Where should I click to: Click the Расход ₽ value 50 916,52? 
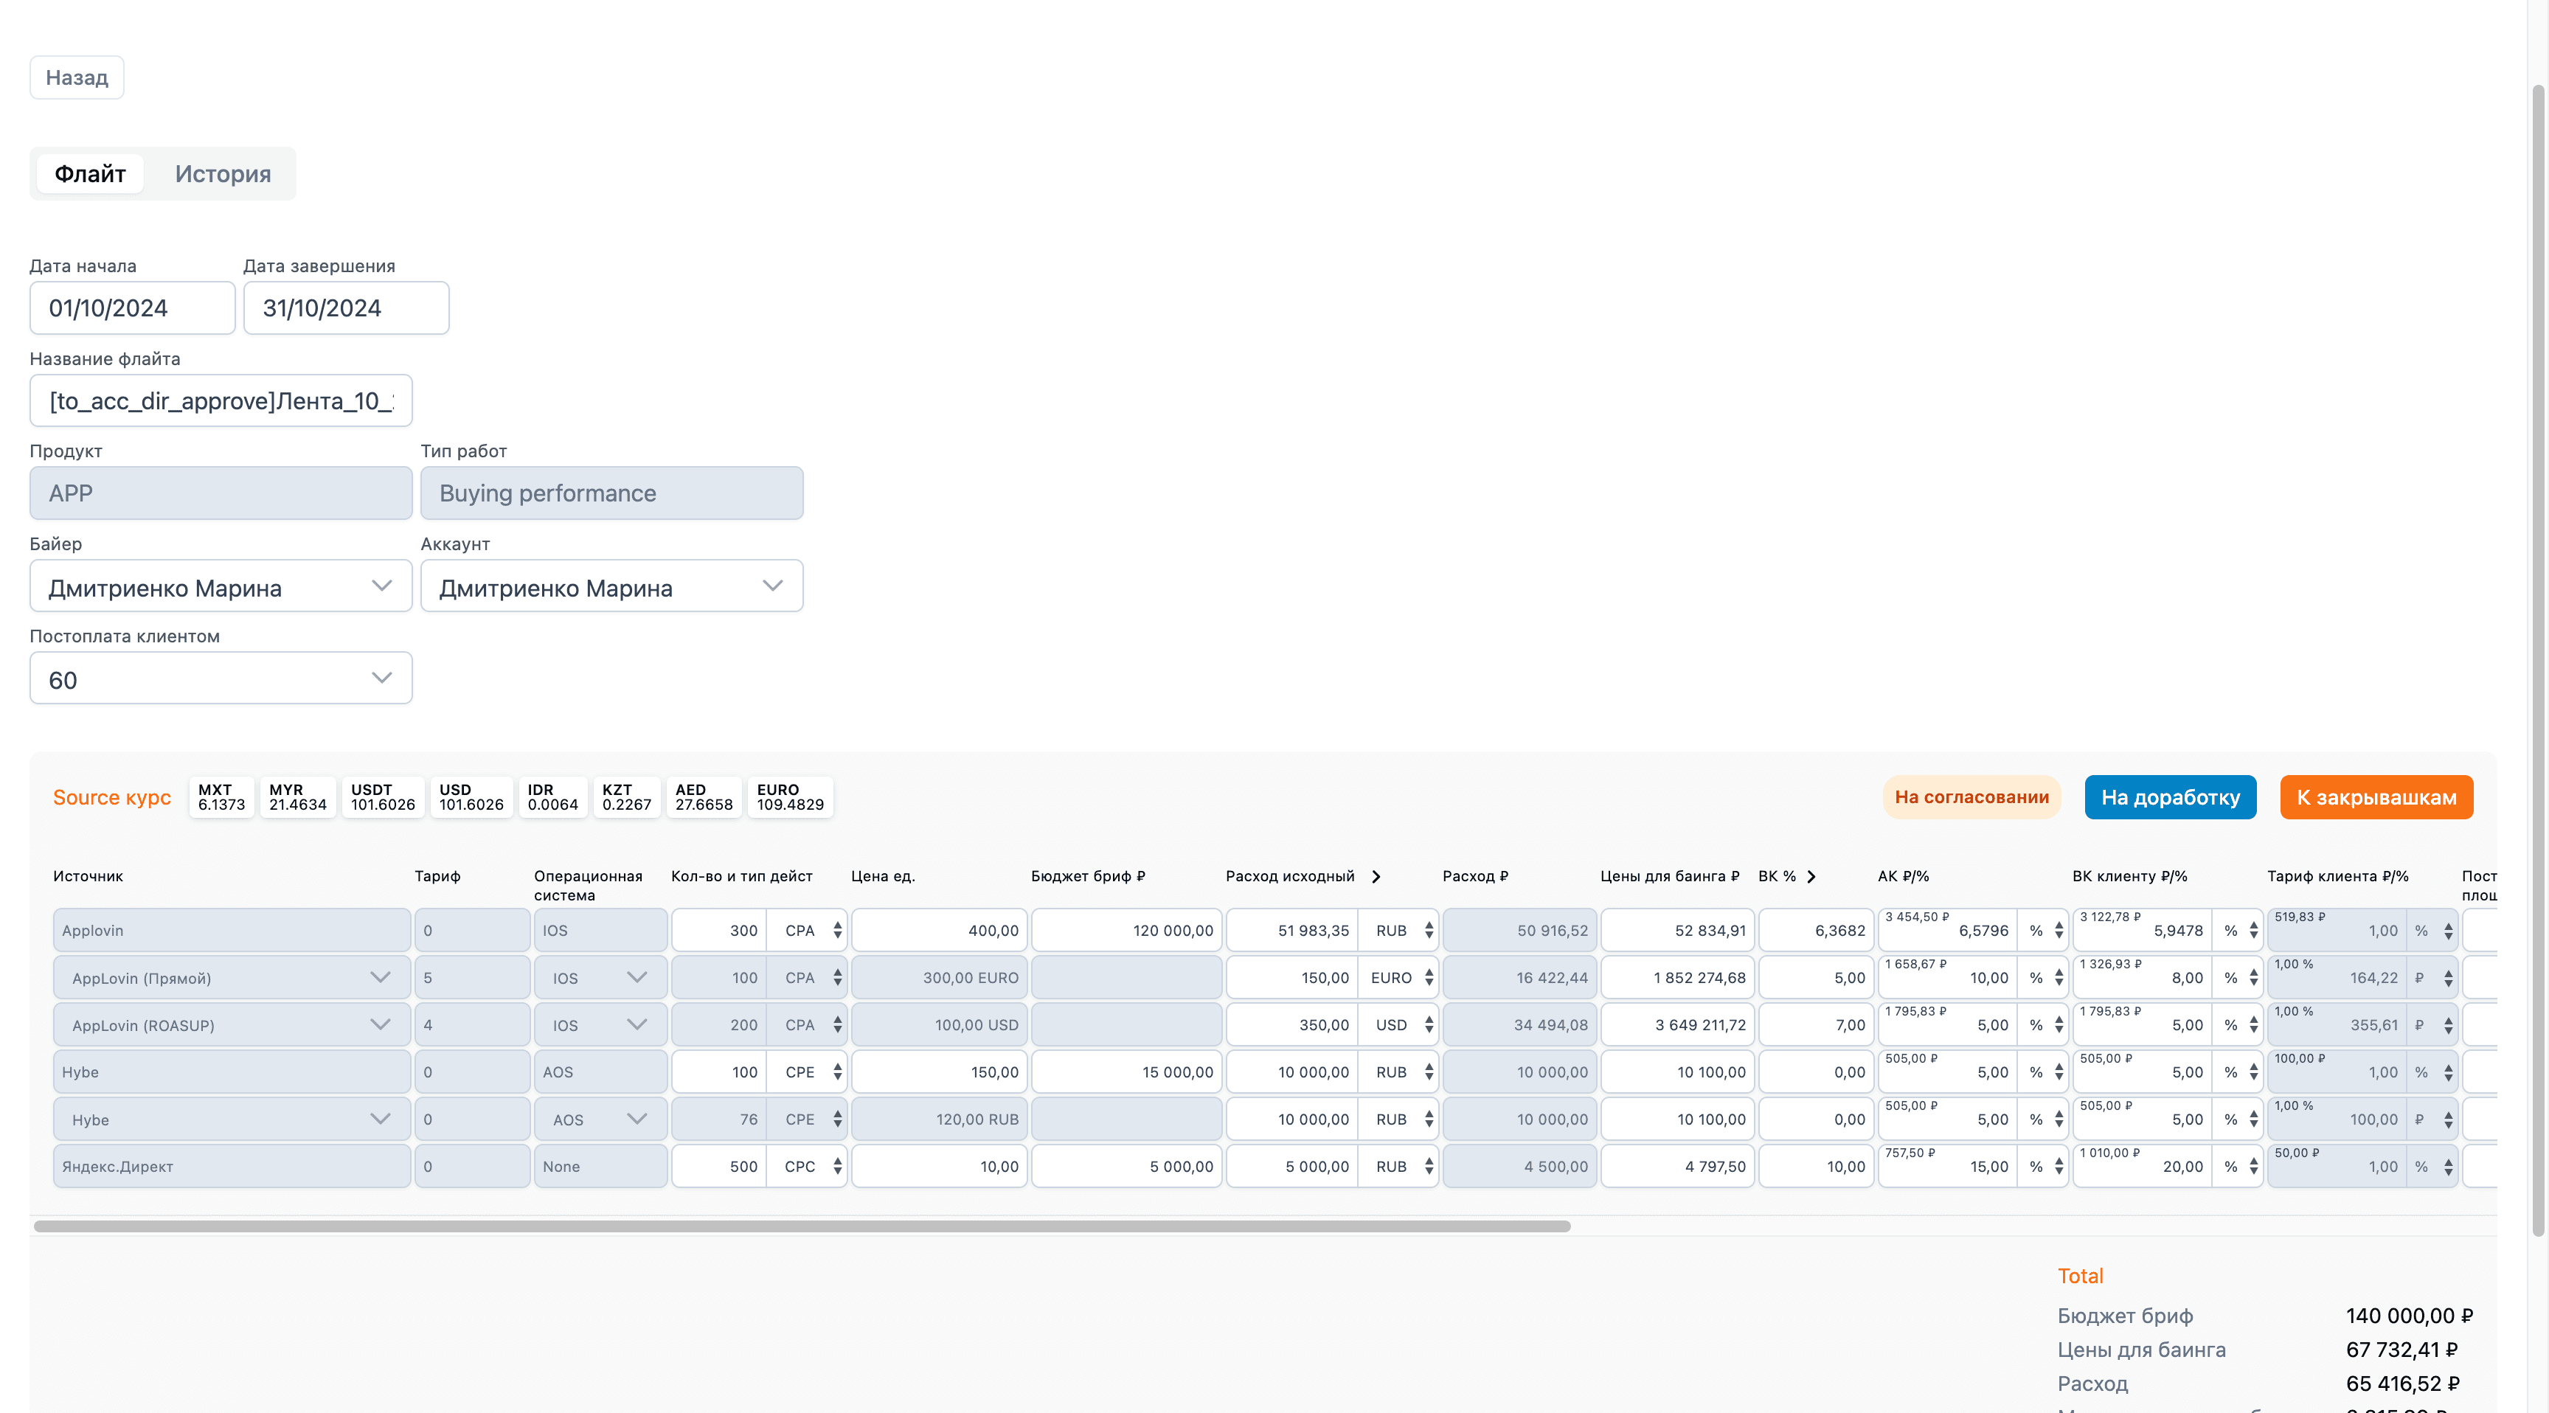coord(1519,930)
